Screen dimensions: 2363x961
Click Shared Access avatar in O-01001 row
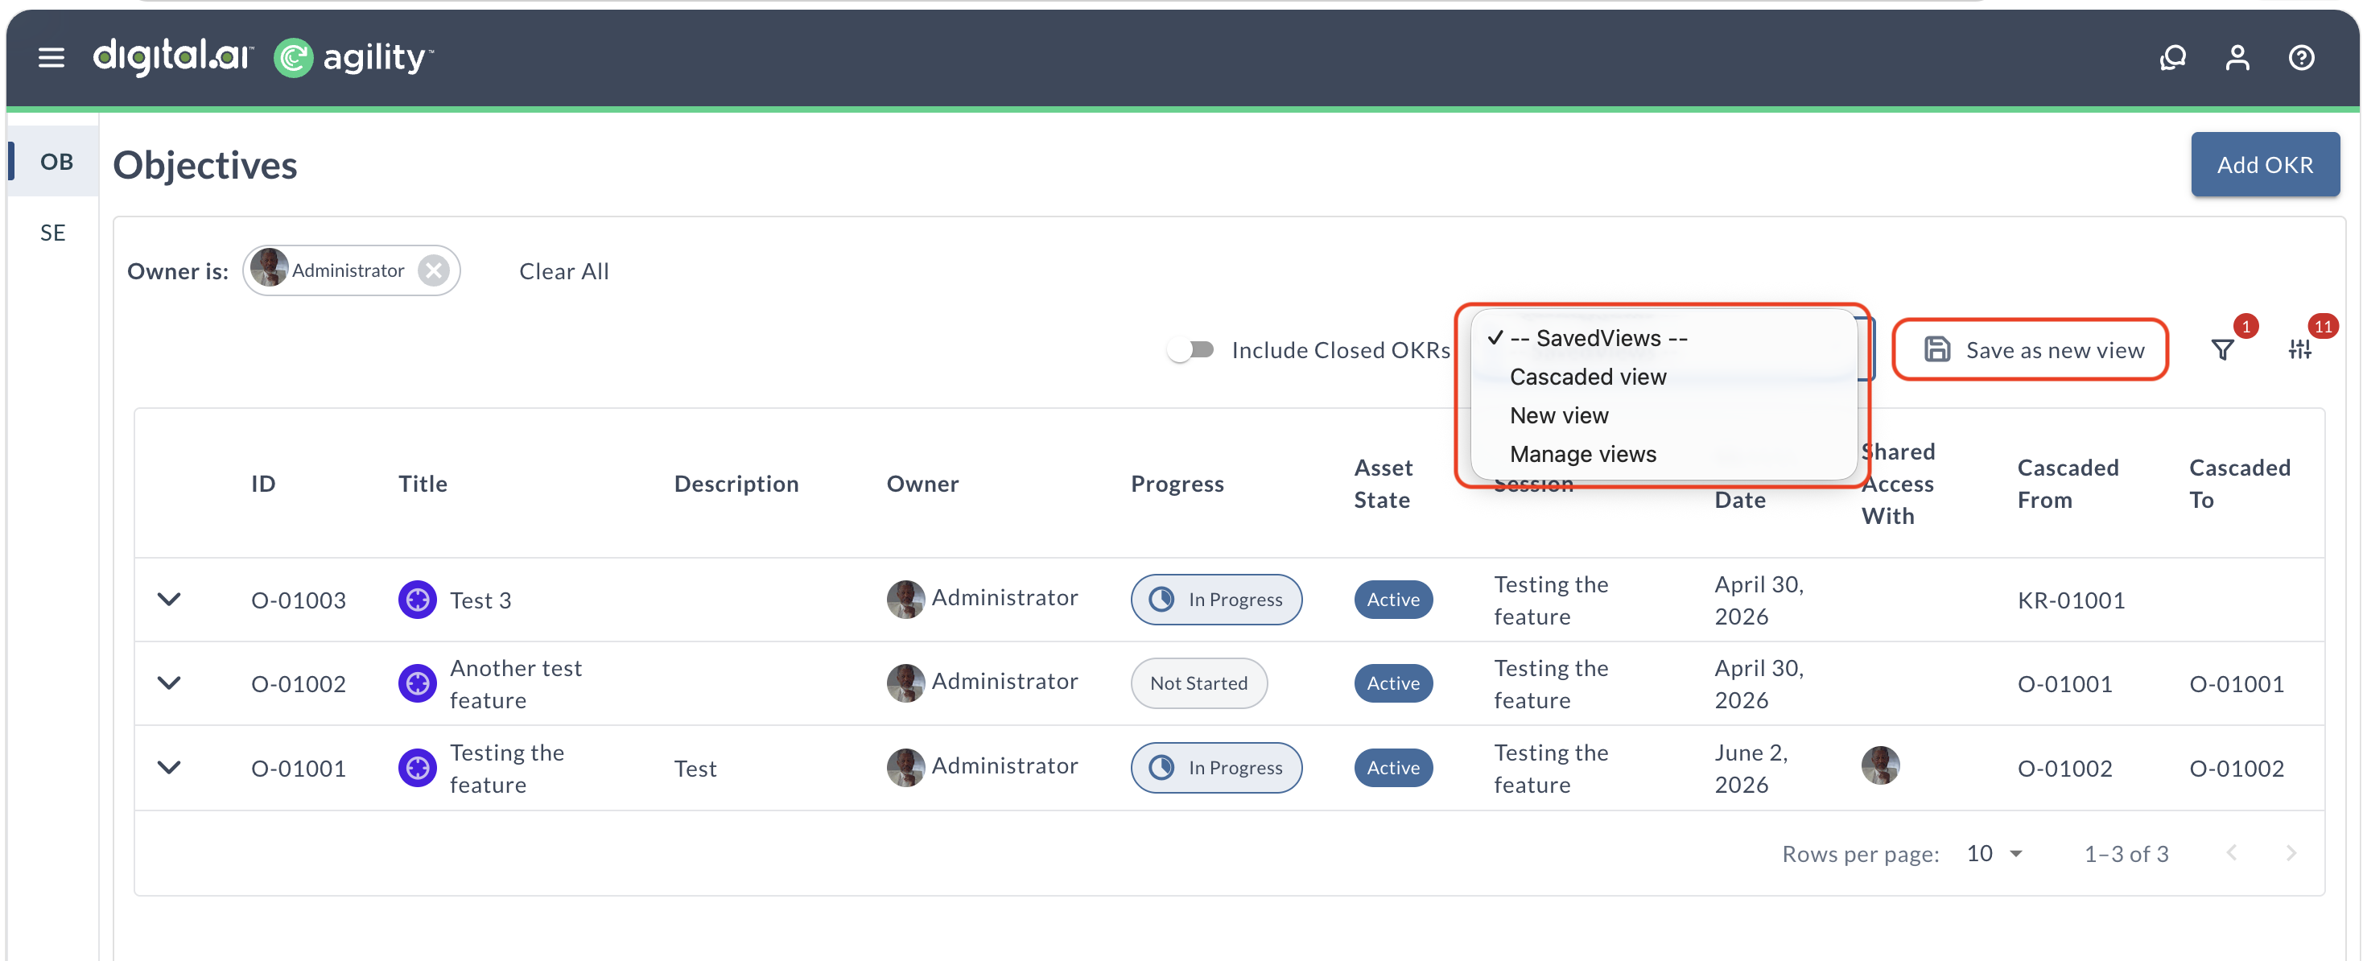click(1879, 765)
